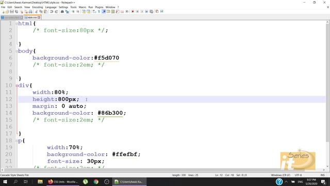Open the Macro menu

click(x=82, y=7)
